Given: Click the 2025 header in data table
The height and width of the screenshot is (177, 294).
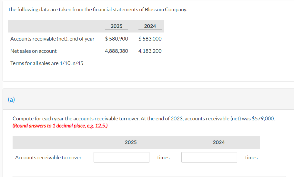Looking at the screenshot, I should pyautogui.click(x=116, y=26).
